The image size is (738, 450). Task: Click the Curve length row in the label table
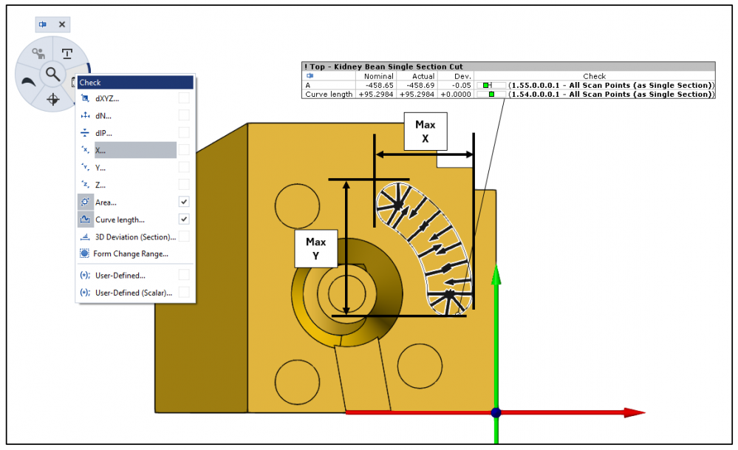click(x=329, y=95)
